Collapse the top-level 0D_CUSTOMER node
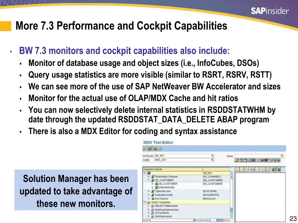This screenshot has height=223, width=298. [x=149, y=180]
